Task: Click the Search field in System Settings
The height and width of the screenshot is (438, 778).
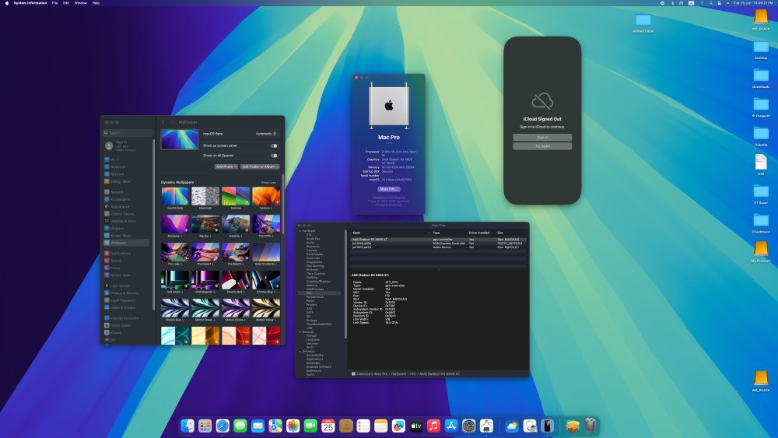Action: click(x=128, y=133)
